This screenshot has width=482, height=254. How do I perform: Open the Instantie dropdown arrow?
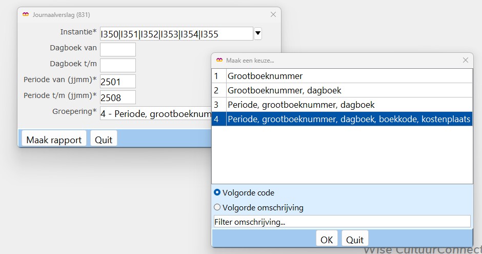(258, 34)
